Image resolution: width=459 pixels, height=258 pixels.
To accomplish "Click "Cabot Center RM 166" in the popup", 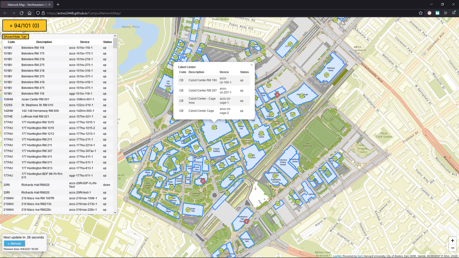I will coord(203,80).
